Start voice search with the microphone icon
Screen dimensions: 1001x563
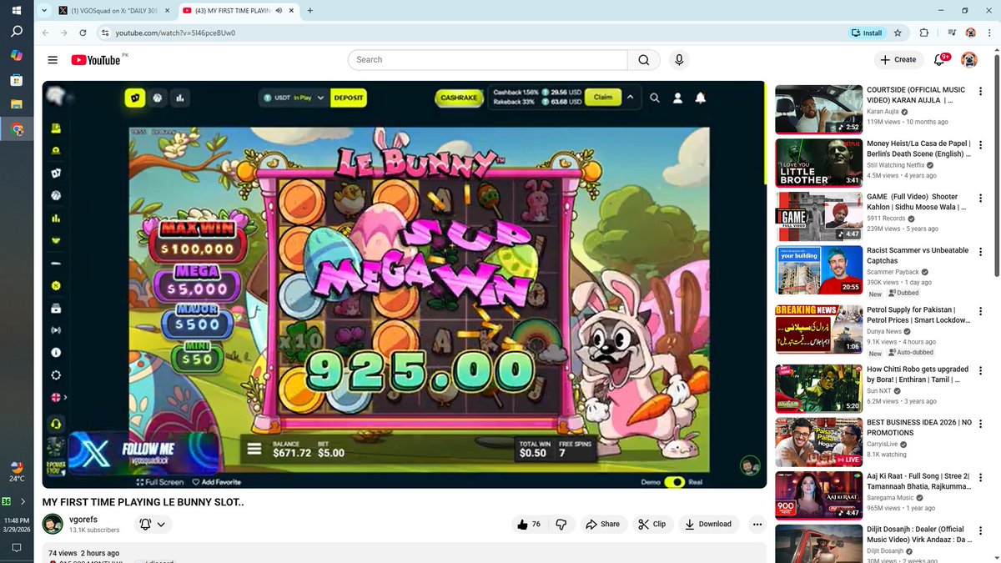pos(679,60)
